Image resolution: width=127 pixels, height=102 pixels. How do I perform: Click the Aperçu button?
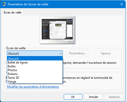pyautogui.click(x=106, y=53)
